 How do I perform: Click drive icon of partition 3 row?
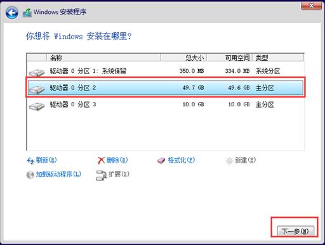click(x=37, y=106)
